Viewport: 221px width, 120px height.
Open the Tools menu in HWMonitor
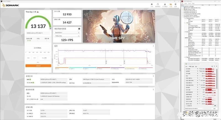[x=190, y=4]
